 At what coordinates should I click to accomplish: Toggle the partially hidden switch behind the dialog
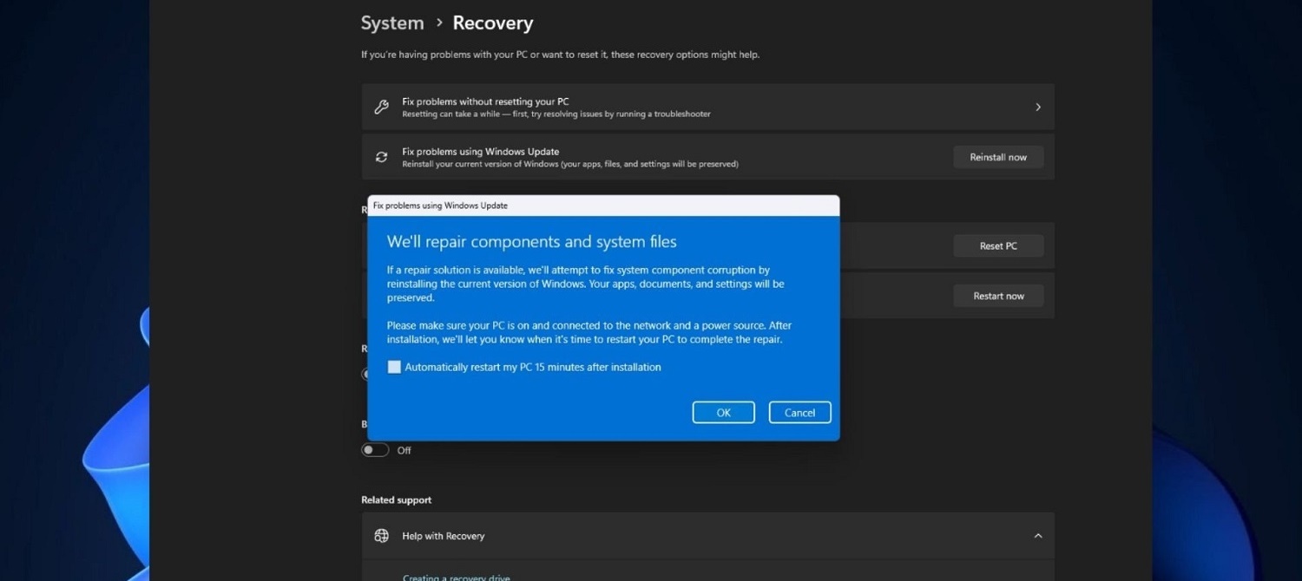tap(367, 373)
